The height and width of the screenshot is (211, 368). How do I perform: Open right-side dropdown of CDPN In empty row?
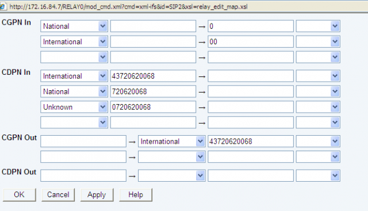coord(318,122)
